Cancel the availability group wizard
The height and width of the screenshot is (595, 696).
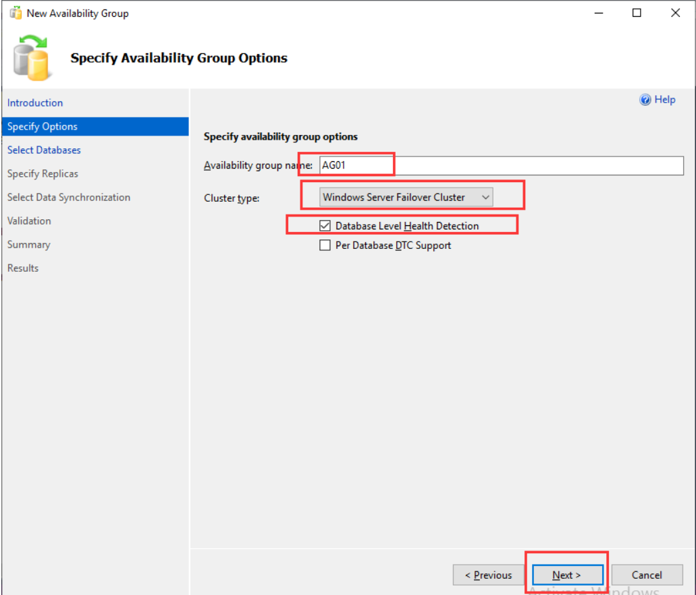[647, 575]
